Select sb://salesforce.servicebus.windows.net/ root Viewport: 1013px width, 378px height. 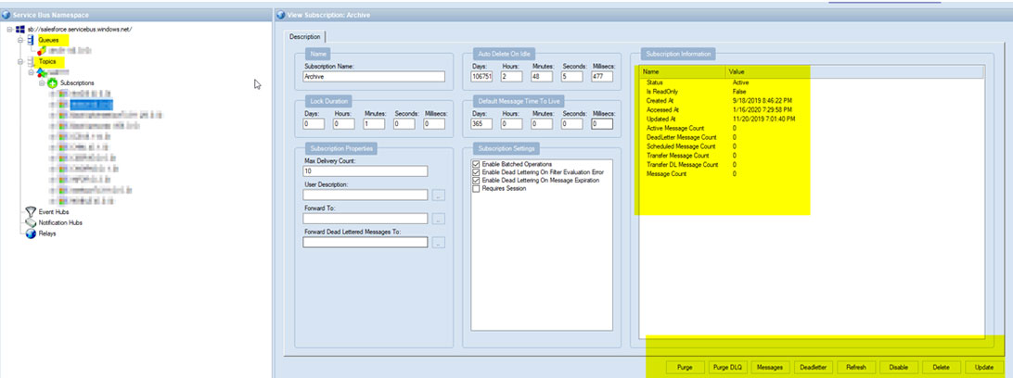click(x=79, y=29)
